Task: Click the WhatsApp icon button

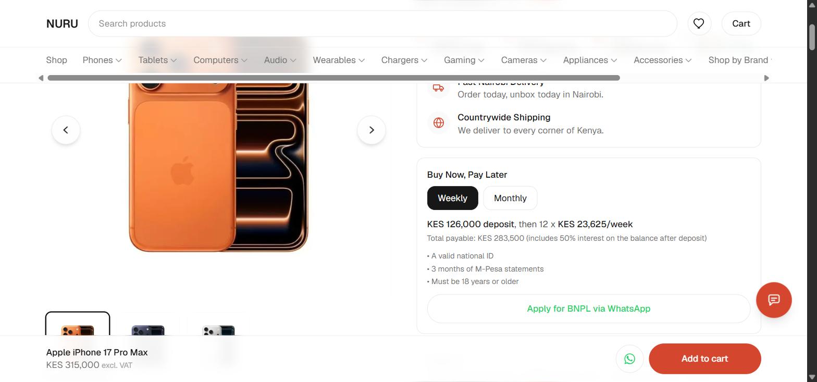Action: [x=629, y=359]
